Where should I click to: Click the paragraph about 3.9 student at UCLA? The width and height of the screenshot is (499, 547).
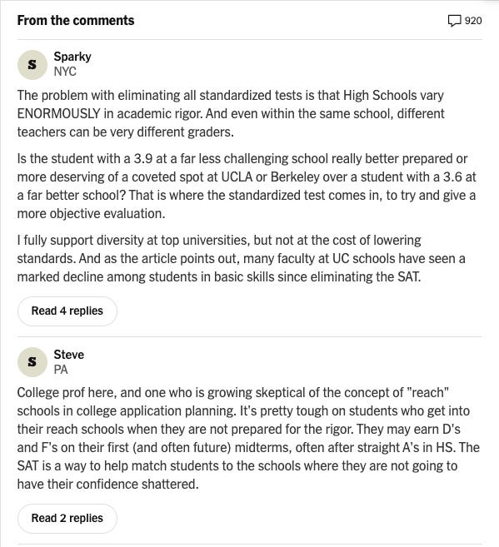(x=247, y=186)
